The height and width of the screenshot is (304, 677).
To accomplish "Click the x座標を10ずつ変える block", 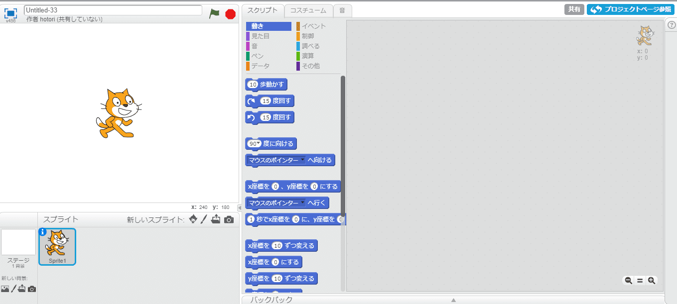I will point(281,246).
